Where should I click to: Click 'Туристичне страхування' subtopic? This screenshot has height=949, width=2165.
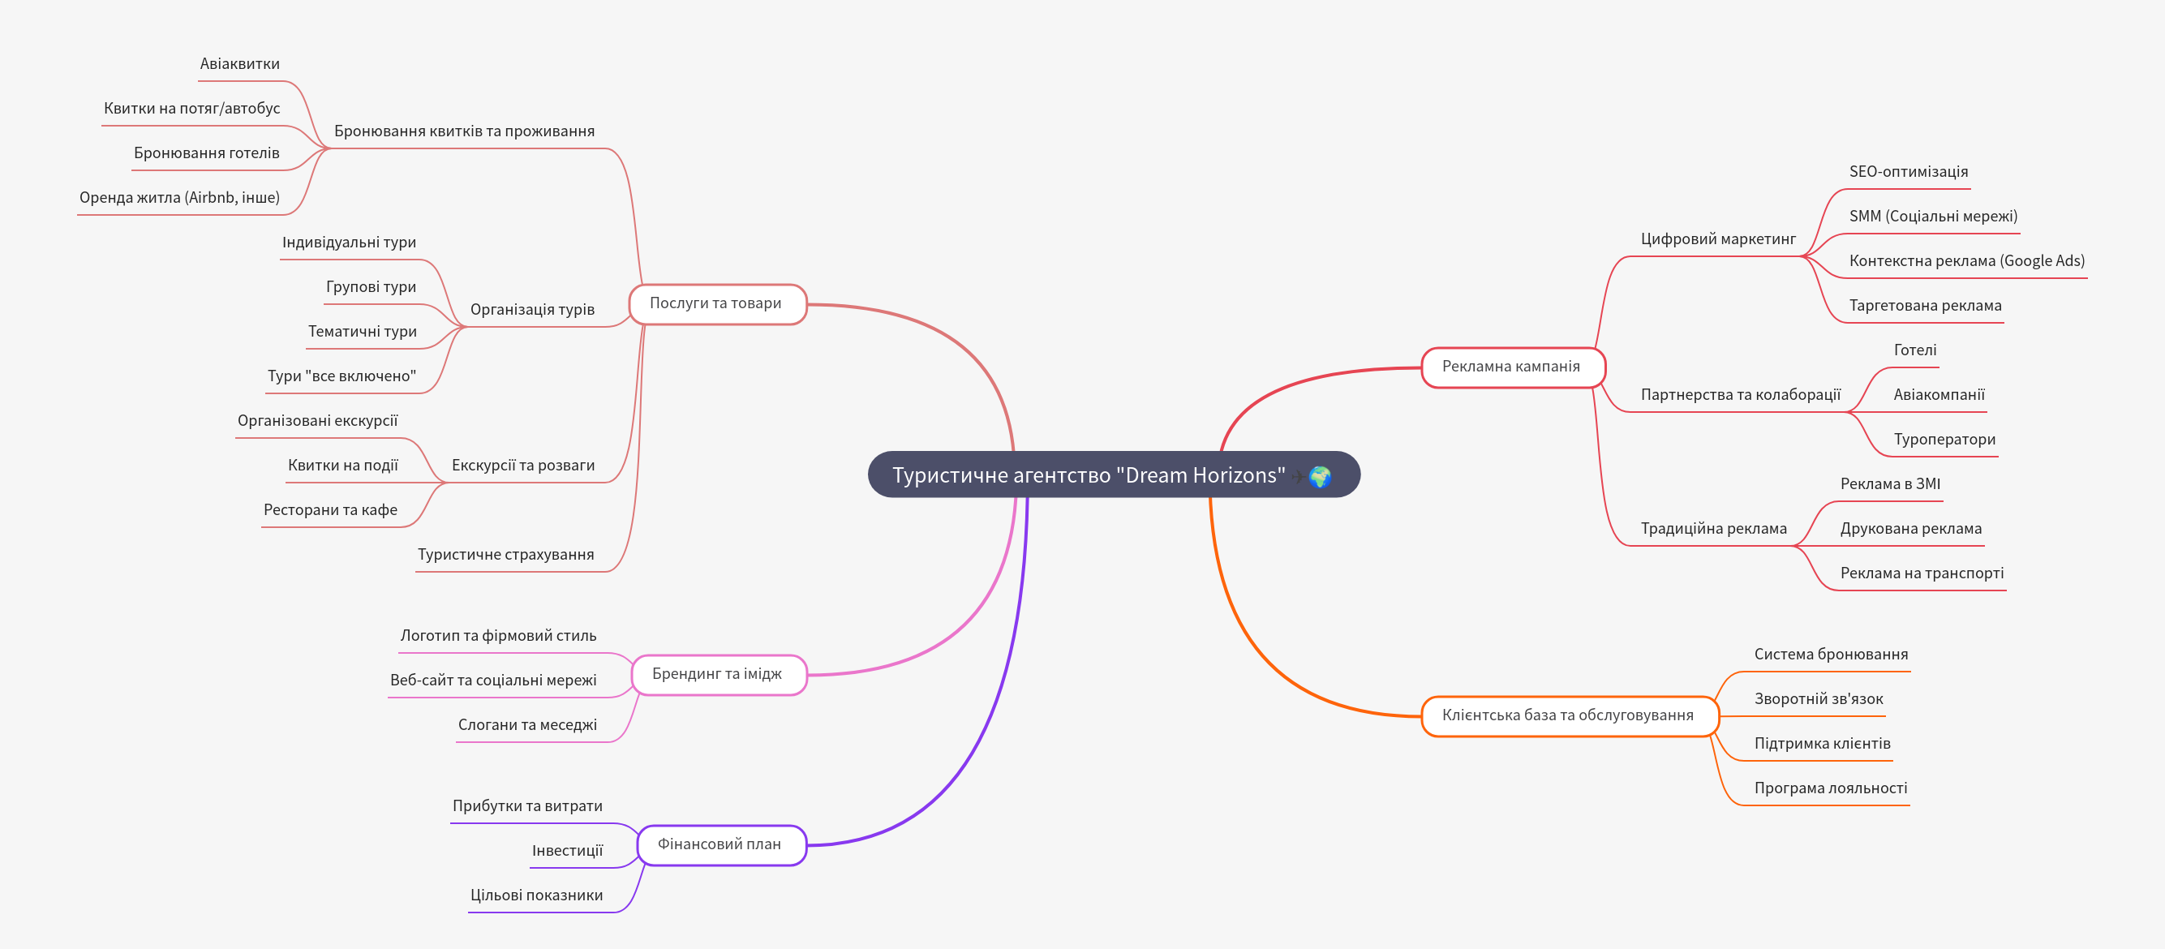tap(506, 554)
